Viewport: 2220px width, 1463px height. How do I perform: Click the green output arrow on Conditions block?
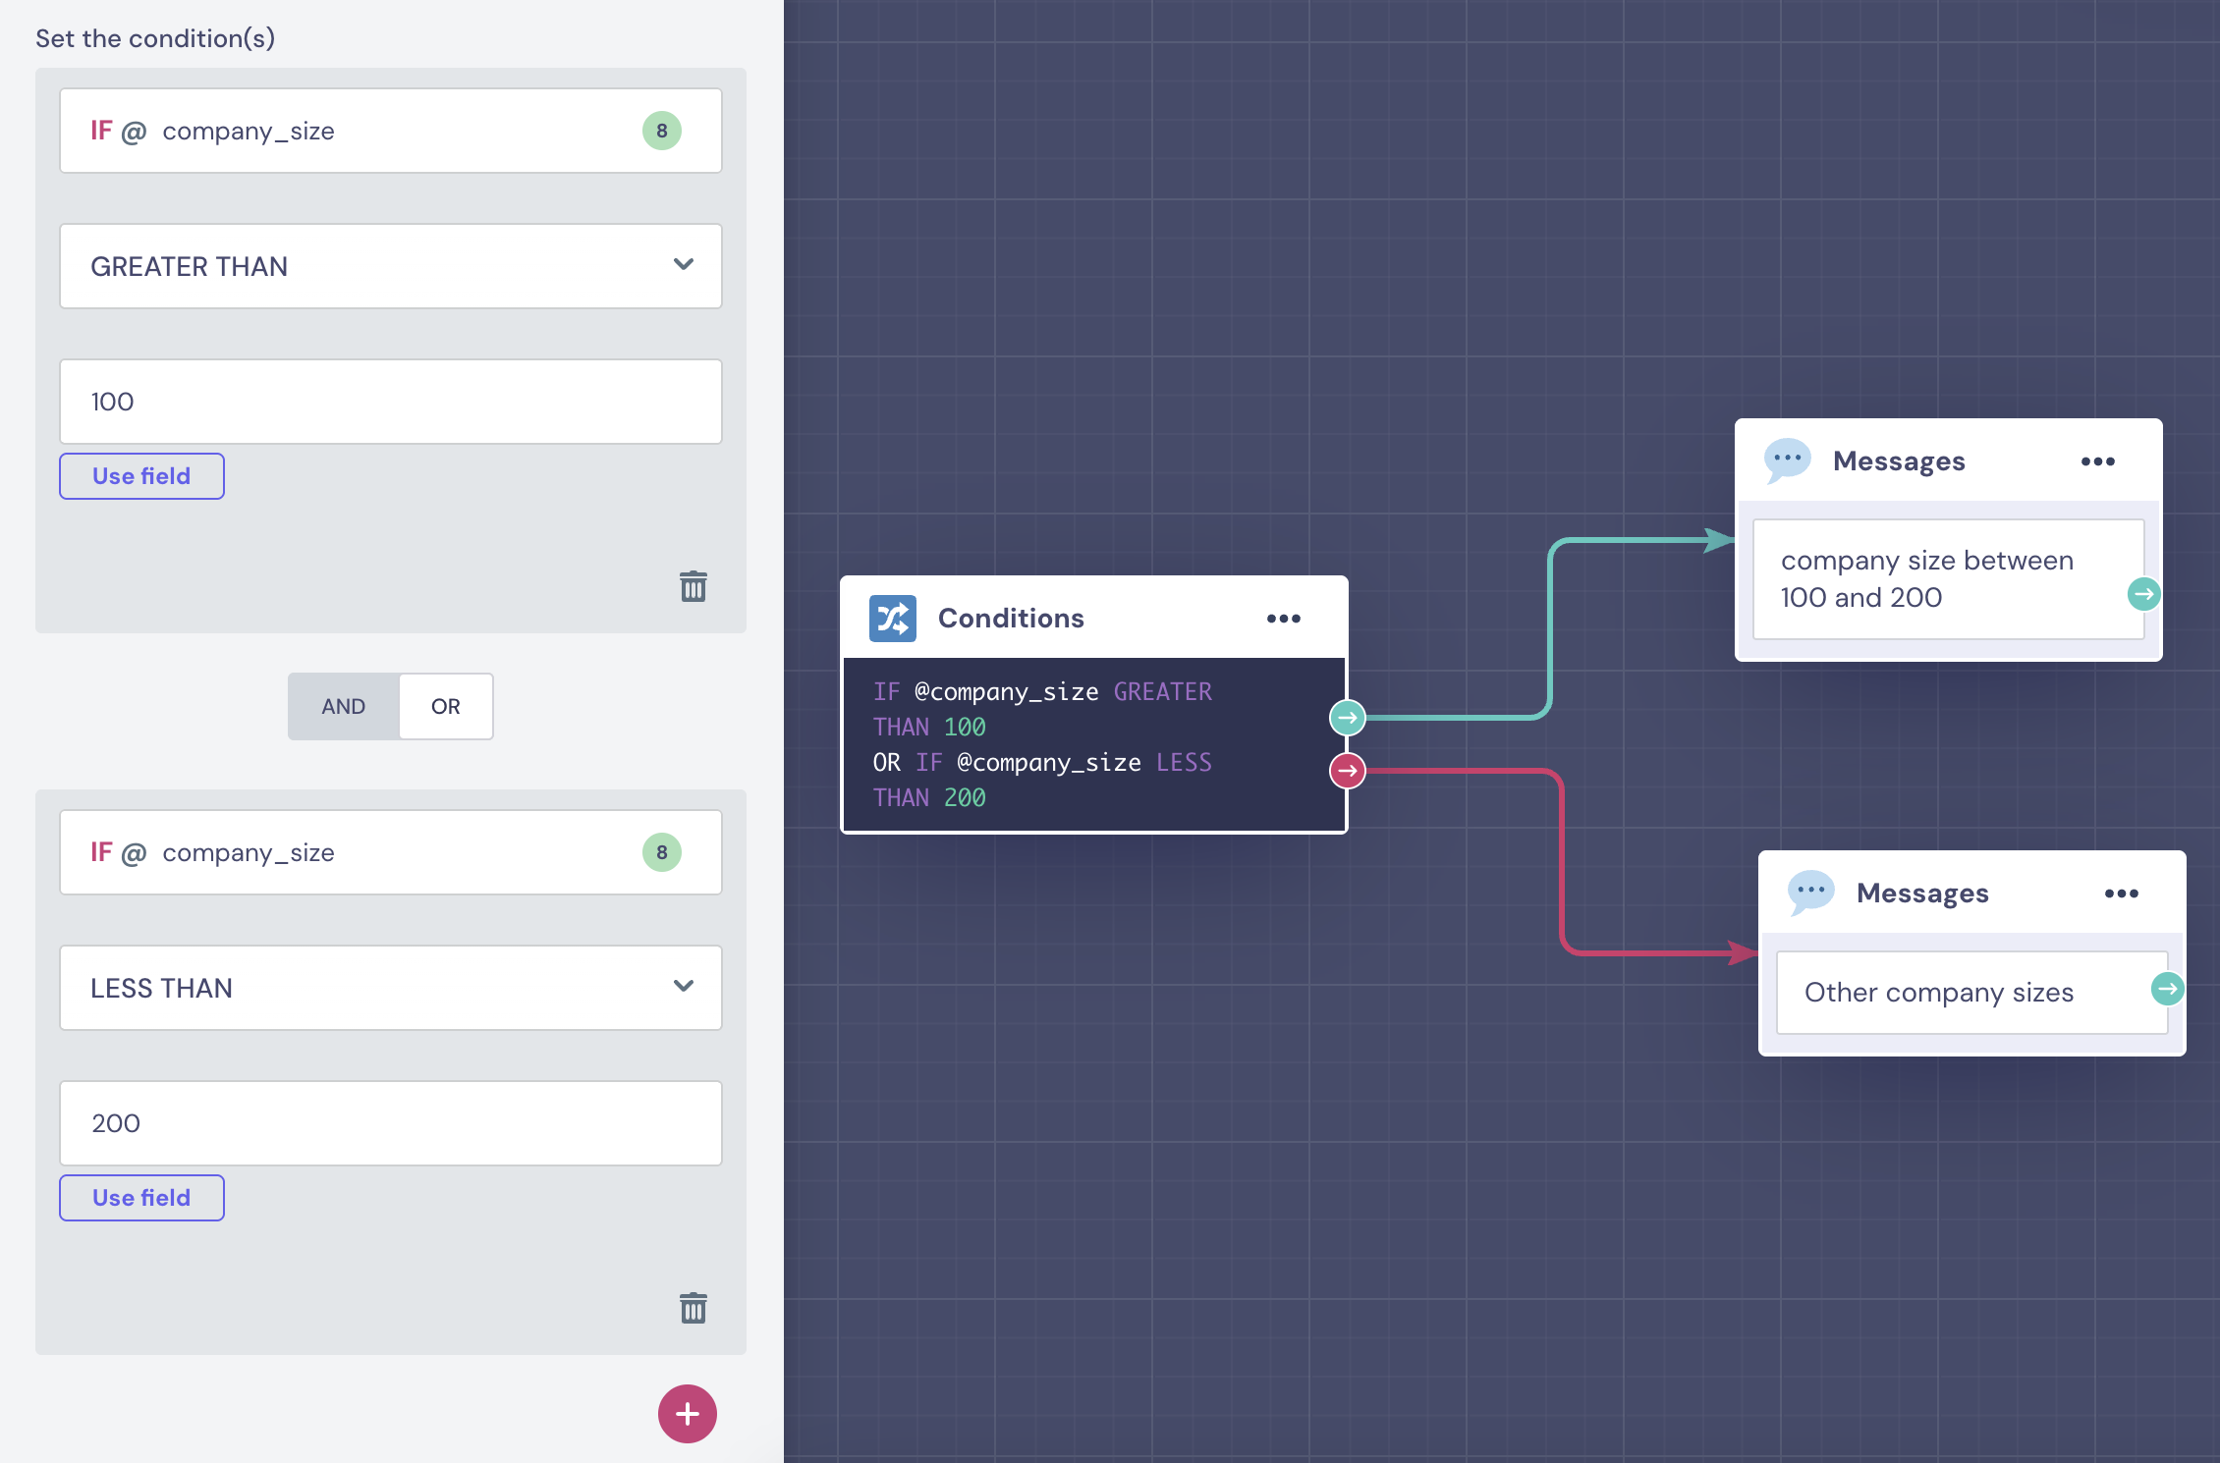1347,718
